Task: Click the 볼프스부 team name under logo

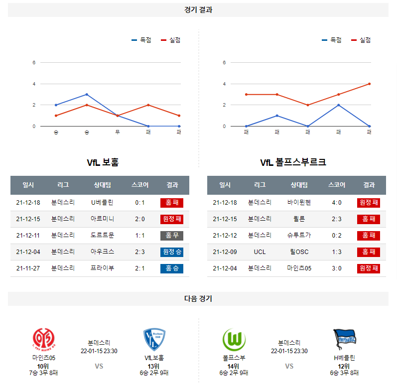Action: pos(234,358)
